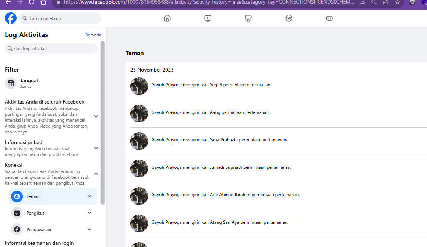Click the Teman friends icon in sidebar
Image resolution: width=427 pixels, height=247 pixels.
point(17,196)
